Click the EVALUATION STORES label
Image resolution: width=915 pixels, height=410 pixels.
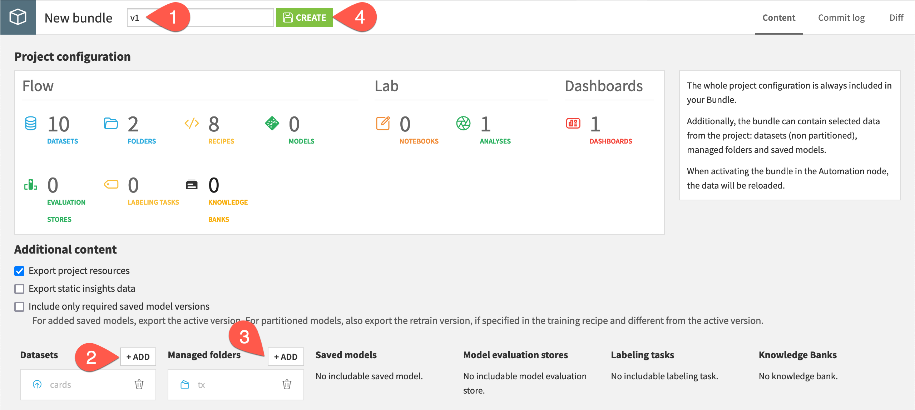(x=66, y=211)
